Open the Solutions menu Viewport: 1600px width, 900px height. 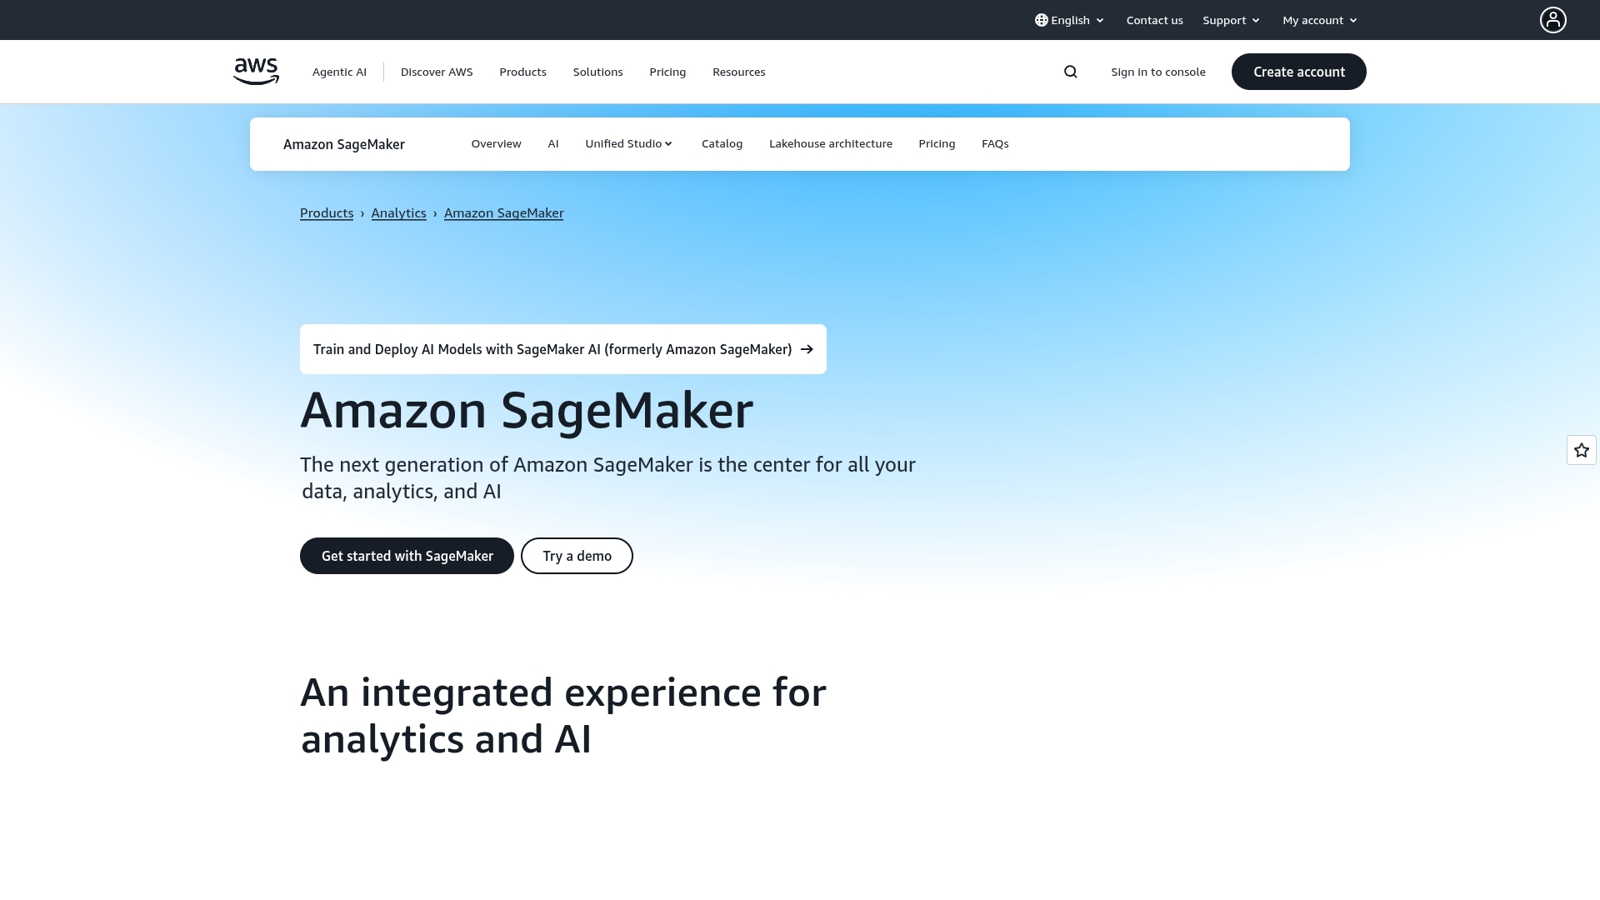pos(597,72)
